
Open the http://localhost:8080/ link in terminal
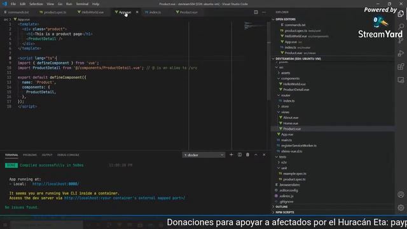(55, 184)
